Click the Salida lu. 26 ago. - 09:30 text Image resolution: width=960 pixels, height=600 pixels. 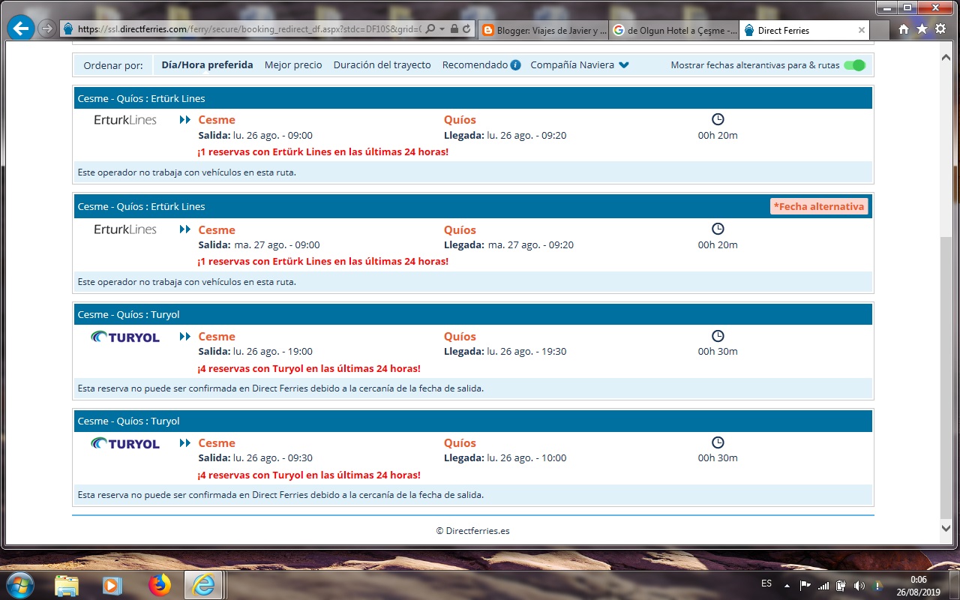pos(255,458)
